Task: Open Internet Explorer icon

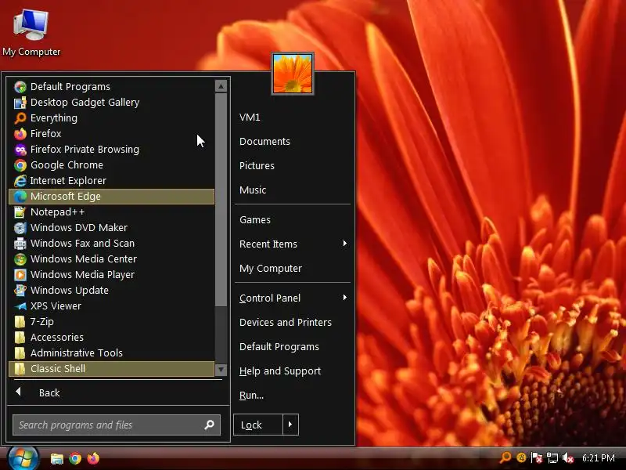Action: tap(20, 181)
